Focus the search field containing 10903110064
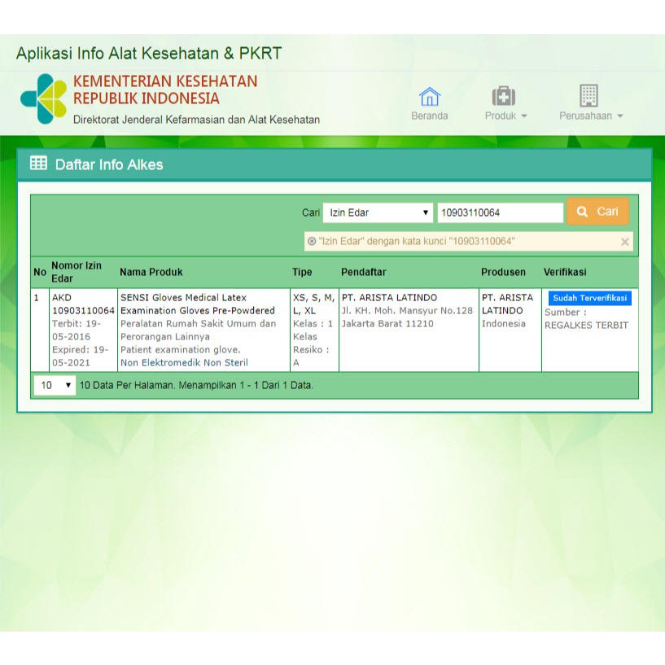 [500, 212]
